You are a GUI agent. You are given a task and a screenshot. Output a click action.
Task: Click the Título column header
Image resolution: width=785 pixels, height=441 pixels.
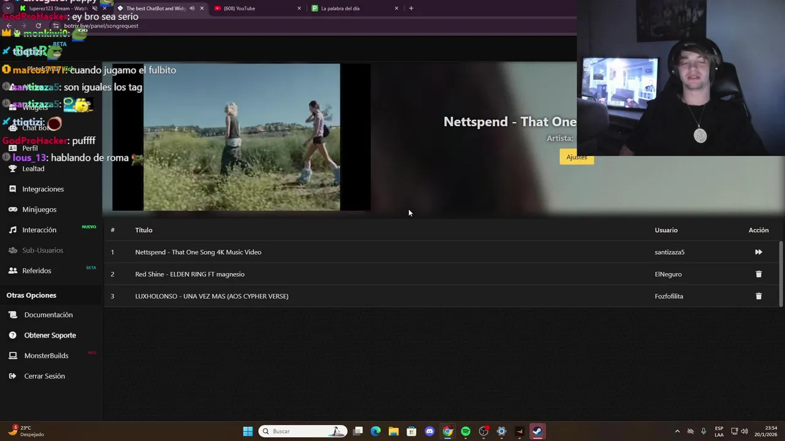pyautogui.click(x=144, y=230)
